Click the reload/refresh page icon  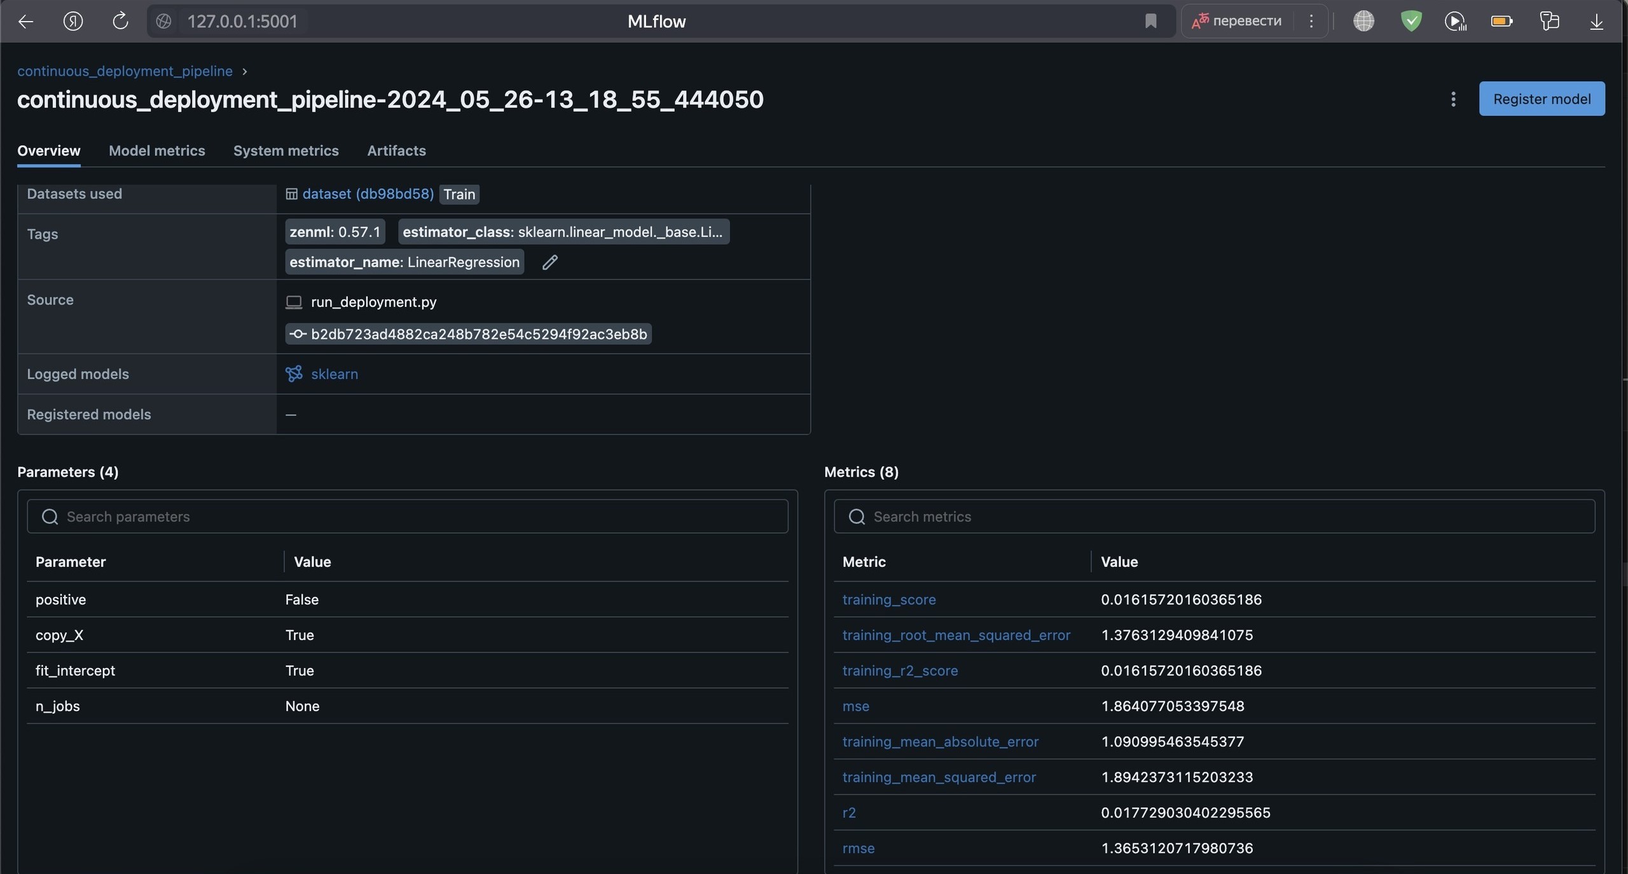pos(120,20)
